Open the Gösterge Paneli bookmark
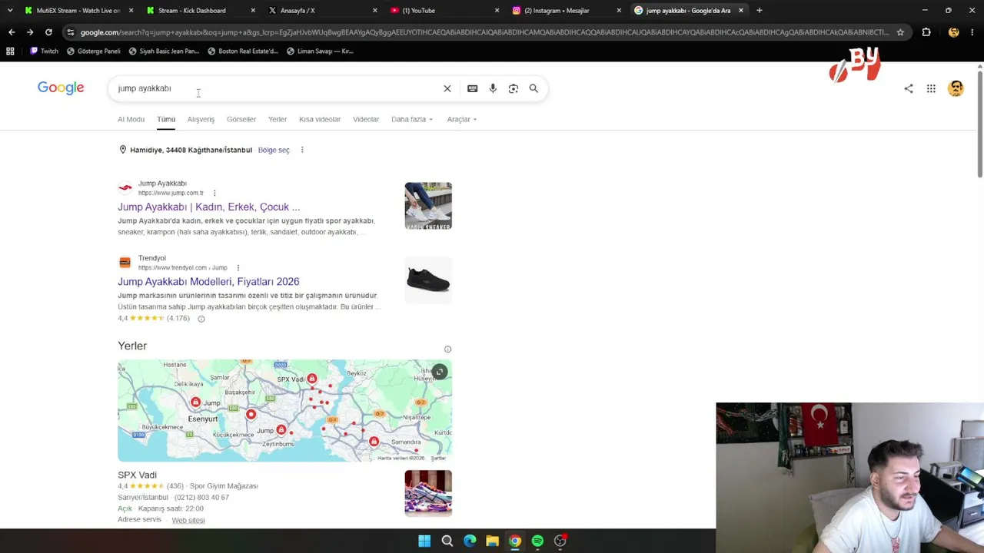Image resolution: width=984 pixels, height=553 pixels. coord(94,51)
